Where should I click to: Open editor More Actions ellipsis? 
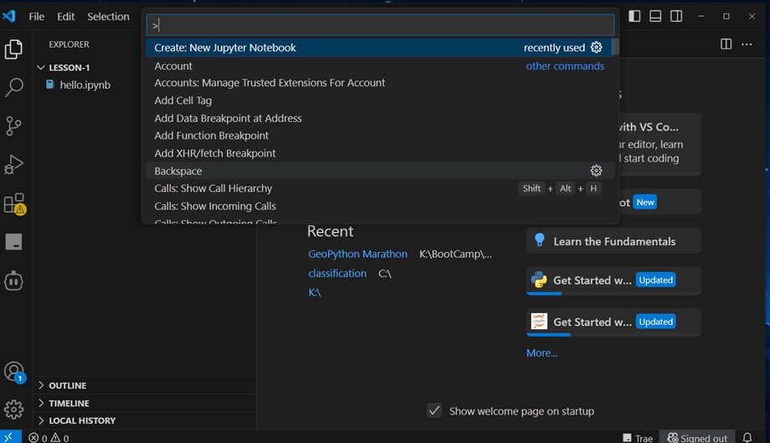click(x=747, y=44)
